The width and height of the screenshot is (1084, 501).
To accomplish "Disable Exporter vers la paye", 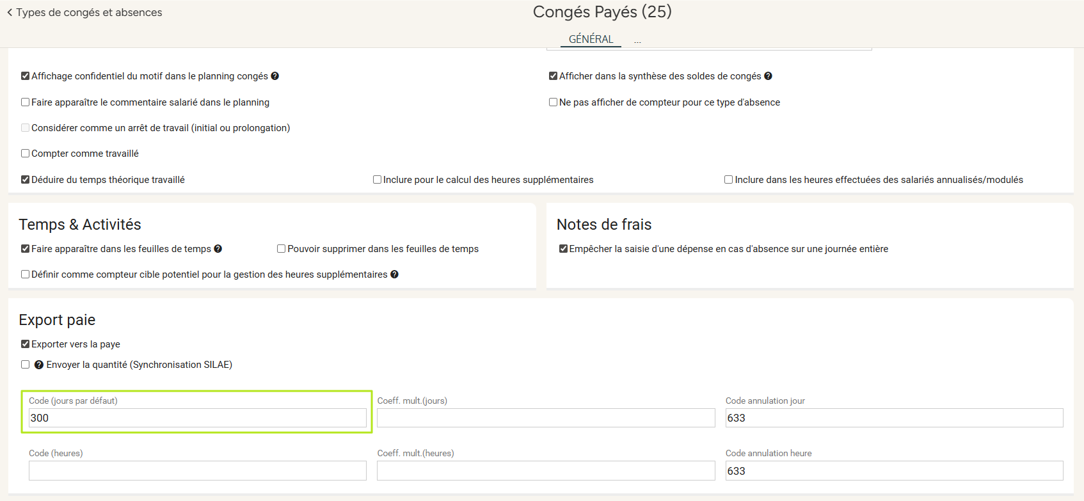I will pyautogui.click(x=26, y=344).
